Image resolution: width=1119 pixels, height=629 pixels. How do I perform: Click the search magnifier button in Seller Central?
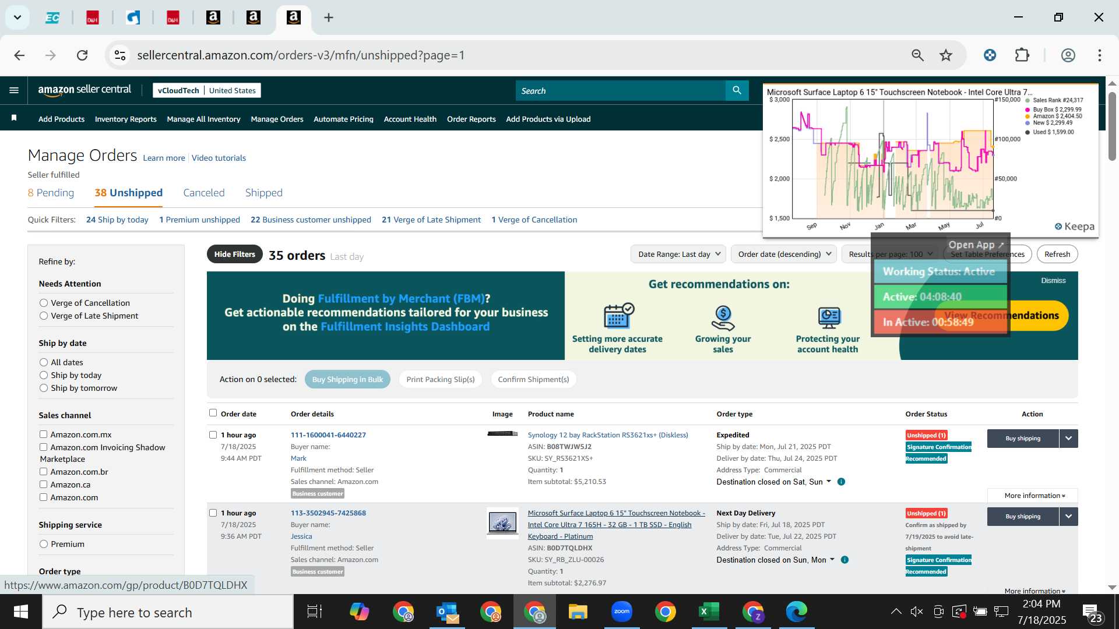pos(737,90)
